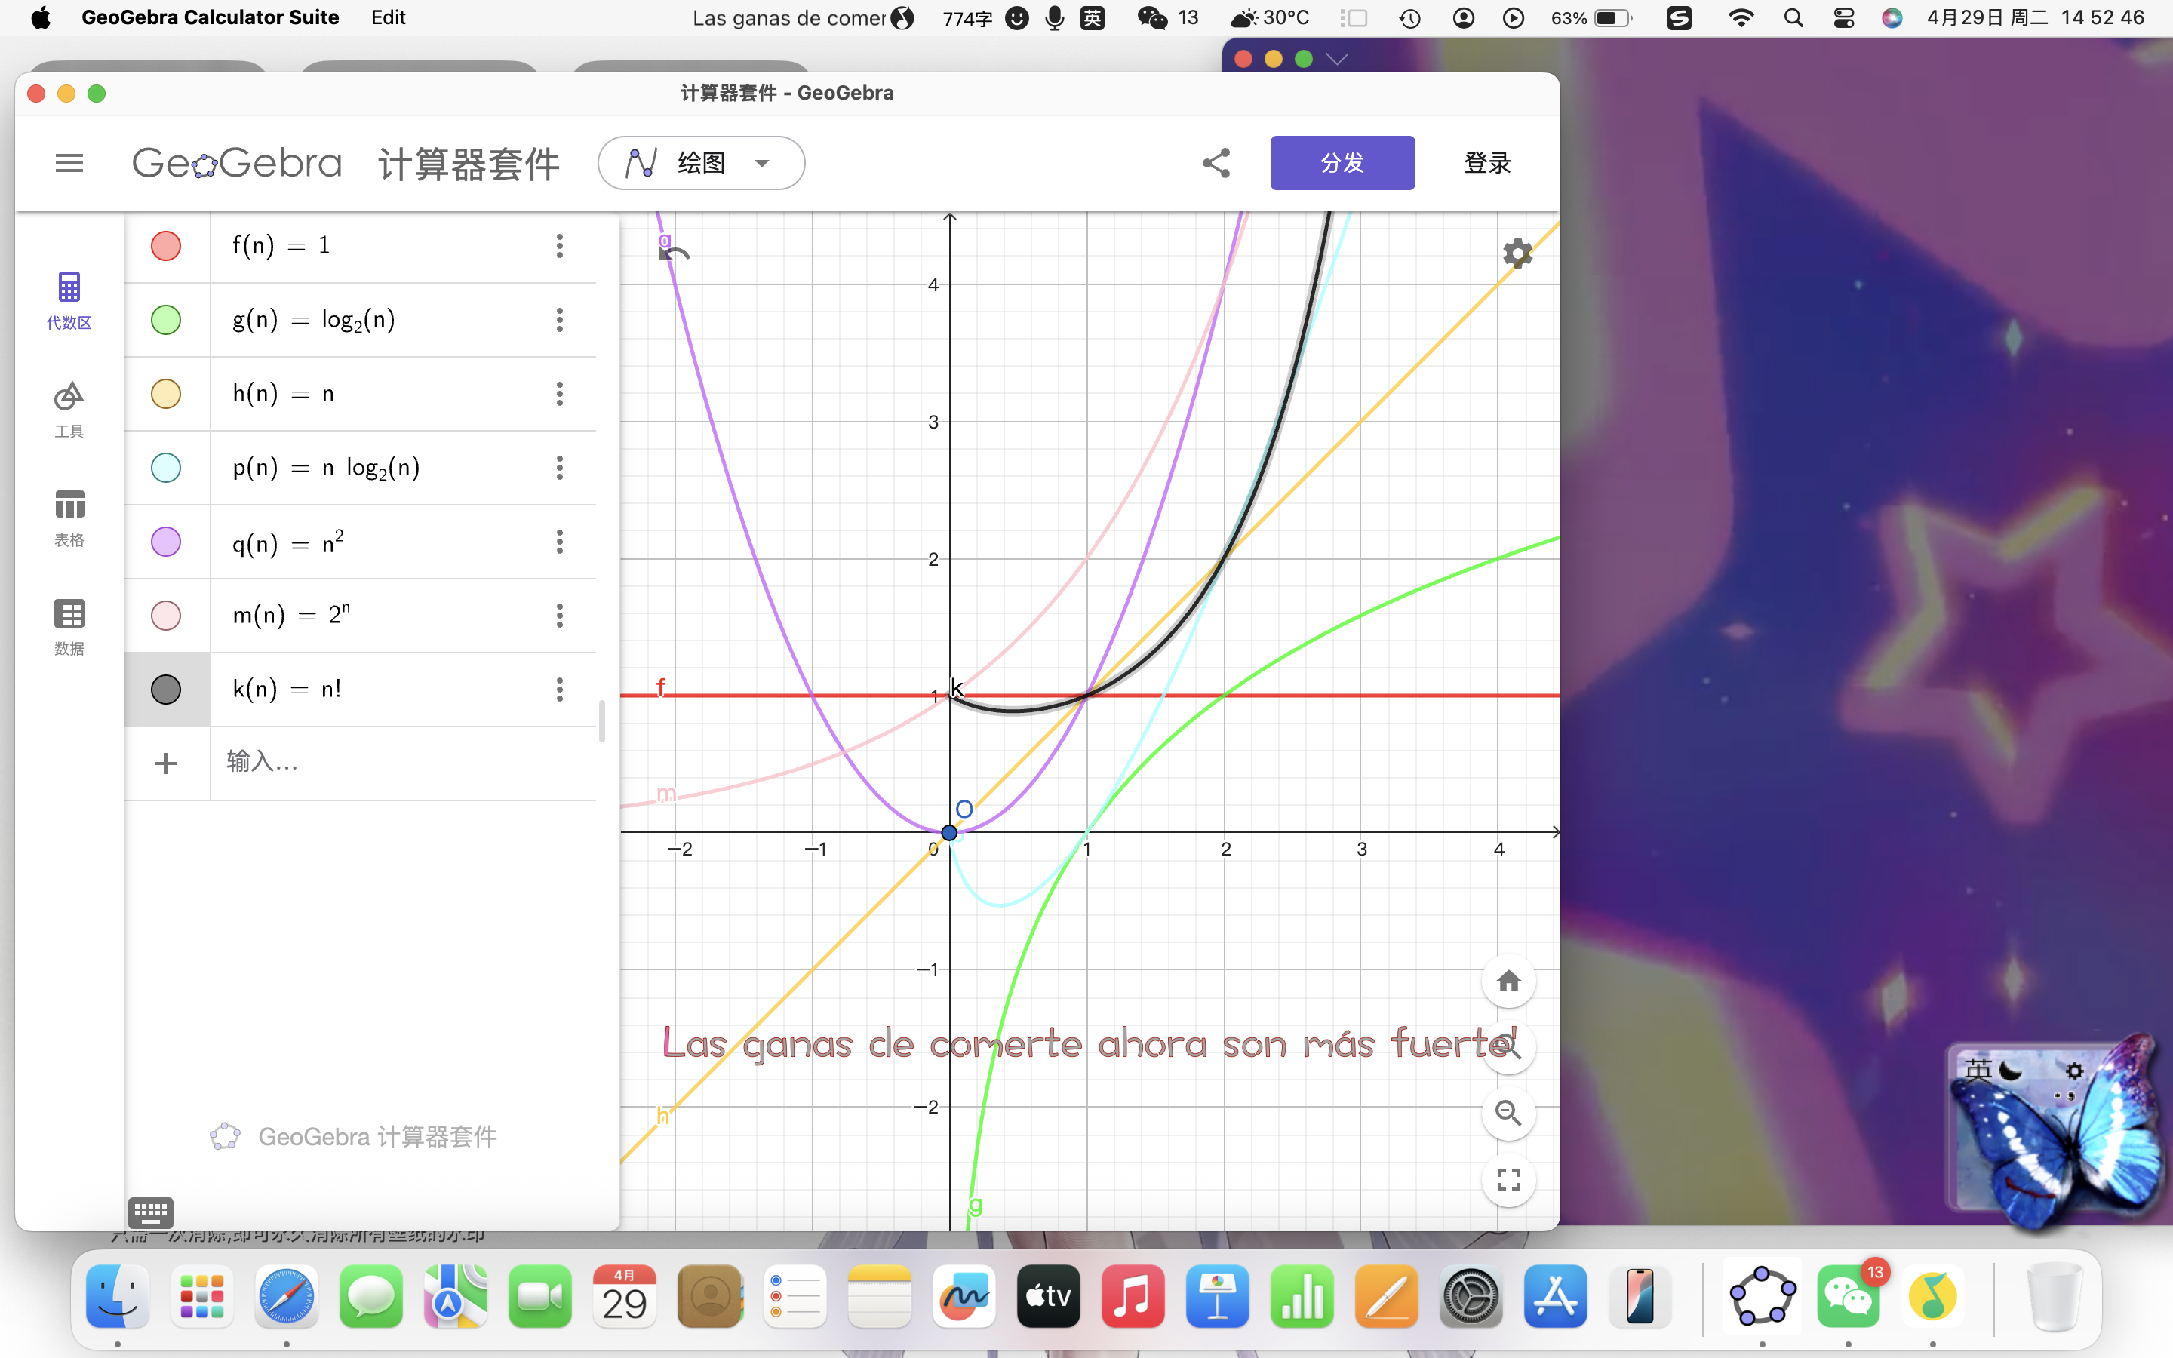Image resolution: width=2173 pixels, height=1358 pixels.
Task: Click the undo arrow in graph
Action: pos(675,254)
